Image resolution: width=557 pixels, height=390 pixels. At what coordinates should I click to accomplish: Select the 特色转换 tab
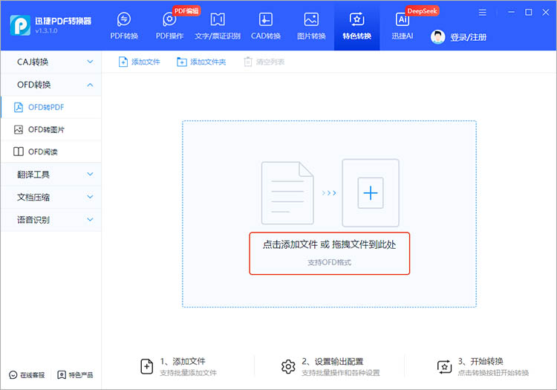click(x=356, y=25)
